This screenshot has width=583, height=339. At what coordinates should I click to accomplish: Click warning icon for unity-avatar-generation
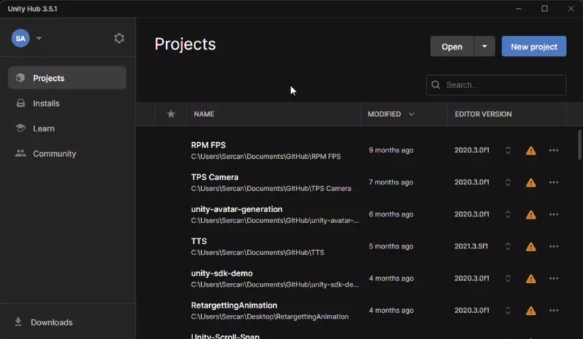point(531,214)
